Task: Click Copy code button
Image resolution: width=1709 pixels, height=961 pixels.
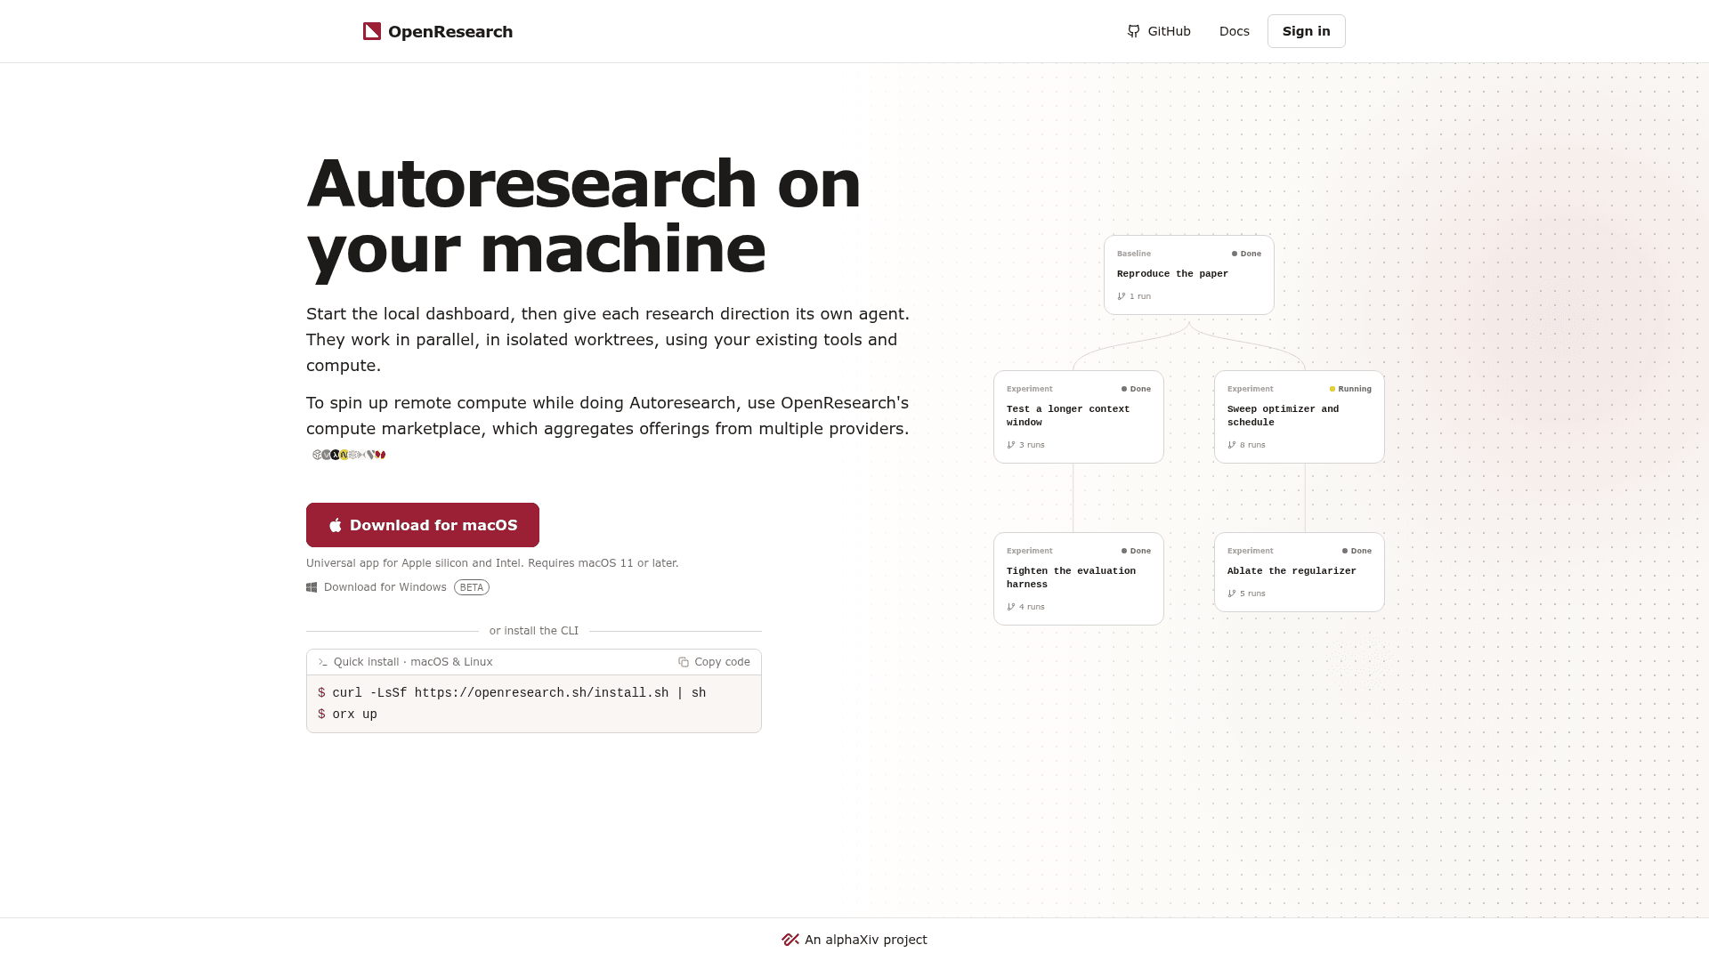Action: pyautogui.click(x=714, y=662)
